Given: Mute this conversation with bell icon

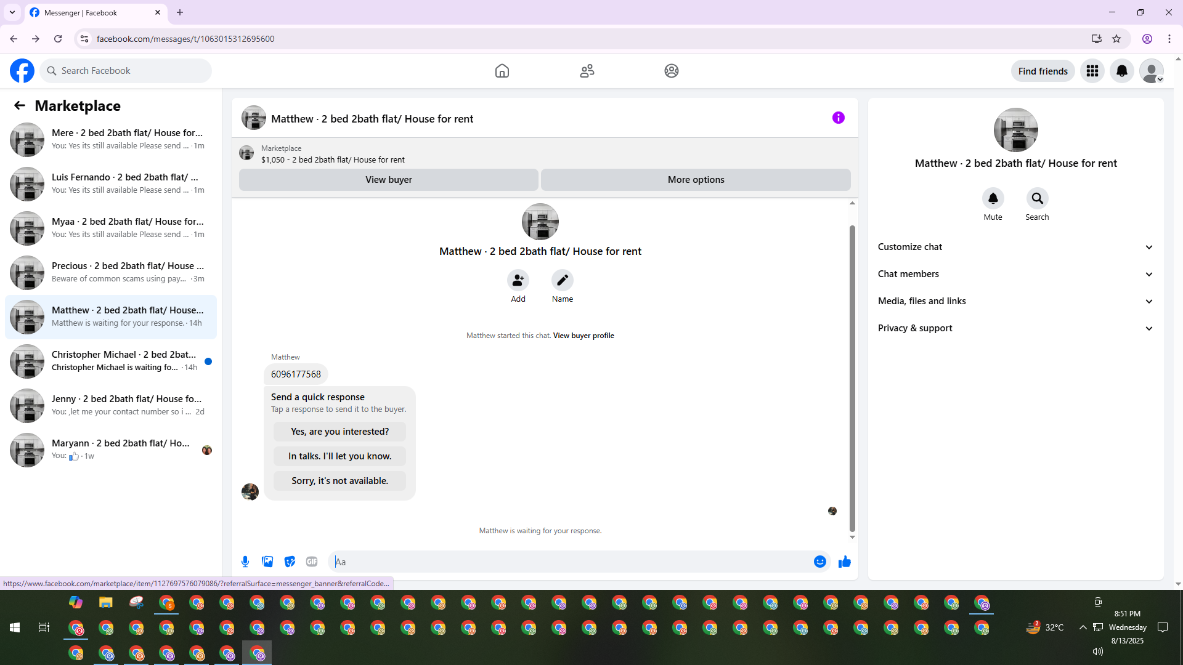Looking at the screenshot, I should 993,198.
